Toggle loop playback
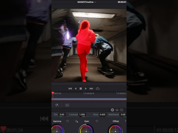 pyautogui.click(x=98, y=89)
